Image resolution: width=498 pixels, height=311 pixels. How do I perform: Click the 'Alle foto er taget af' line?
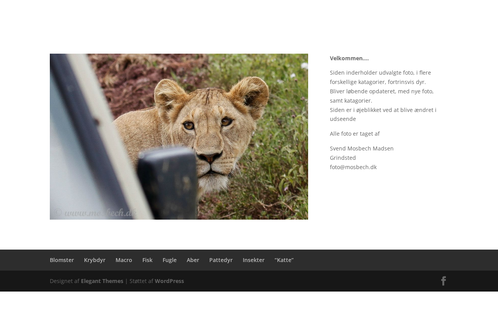point(355,134)
